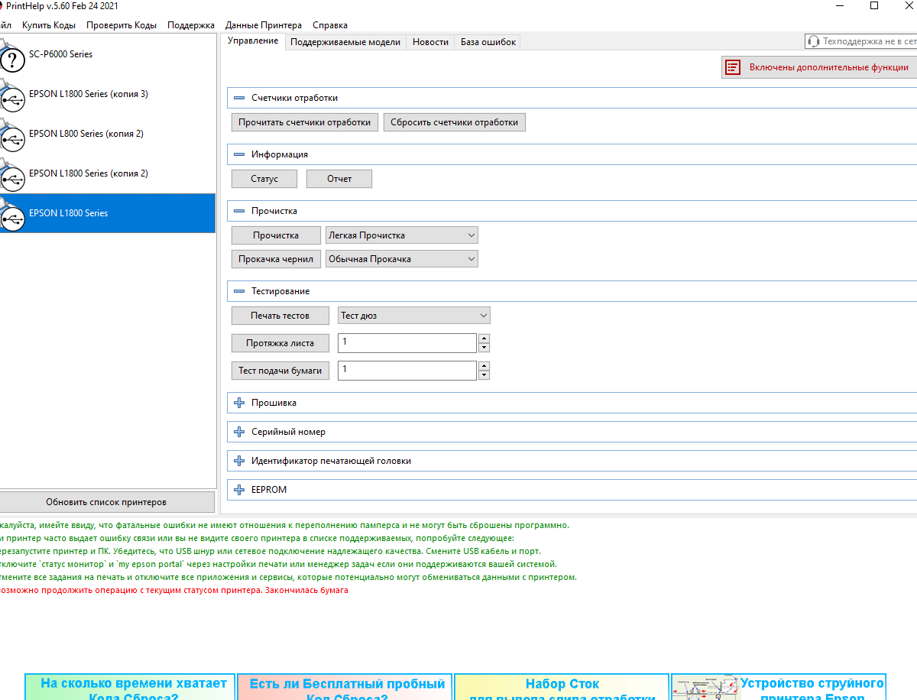
Task: Click the Печать тестов button
Action: coord(280,316)
